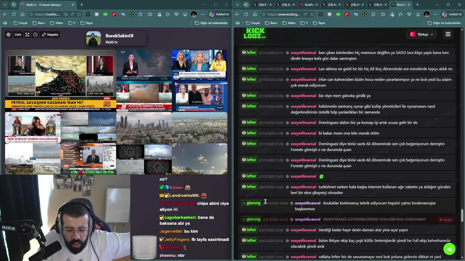The image size is (465, 261).
Task: Open BurakSakinOl profile avatar in Multi tv
Action: [x=93, y=39]
